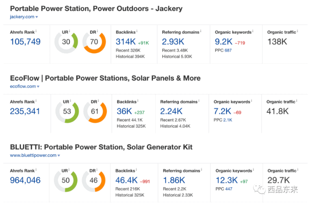325x203 pixels.
Task: Click Jackery's UR 30 gauge
Action: pyautogui.click(x=66, y=42)
